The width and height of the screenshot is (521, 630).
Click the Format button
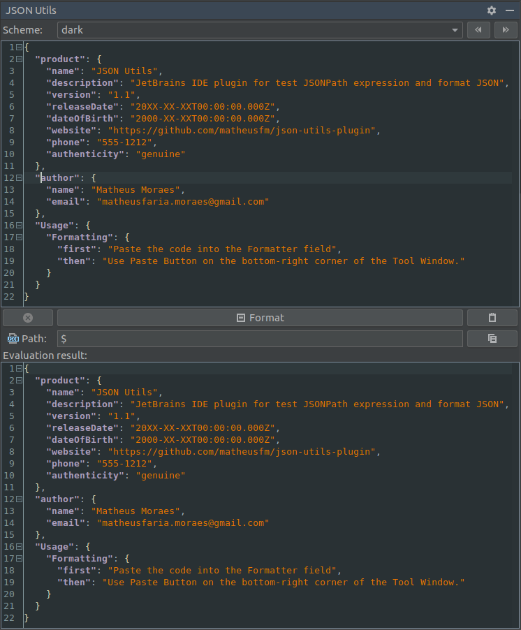260,318
